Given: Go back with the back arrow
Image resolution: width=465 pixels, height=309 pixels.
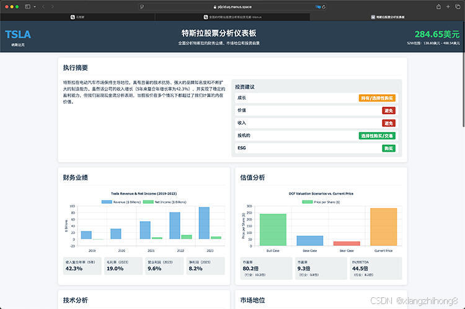Looking at the screenshot, I should coord(43,7).
